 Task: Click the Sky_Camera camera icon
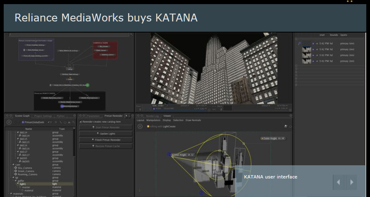click(x=16, y=168)
